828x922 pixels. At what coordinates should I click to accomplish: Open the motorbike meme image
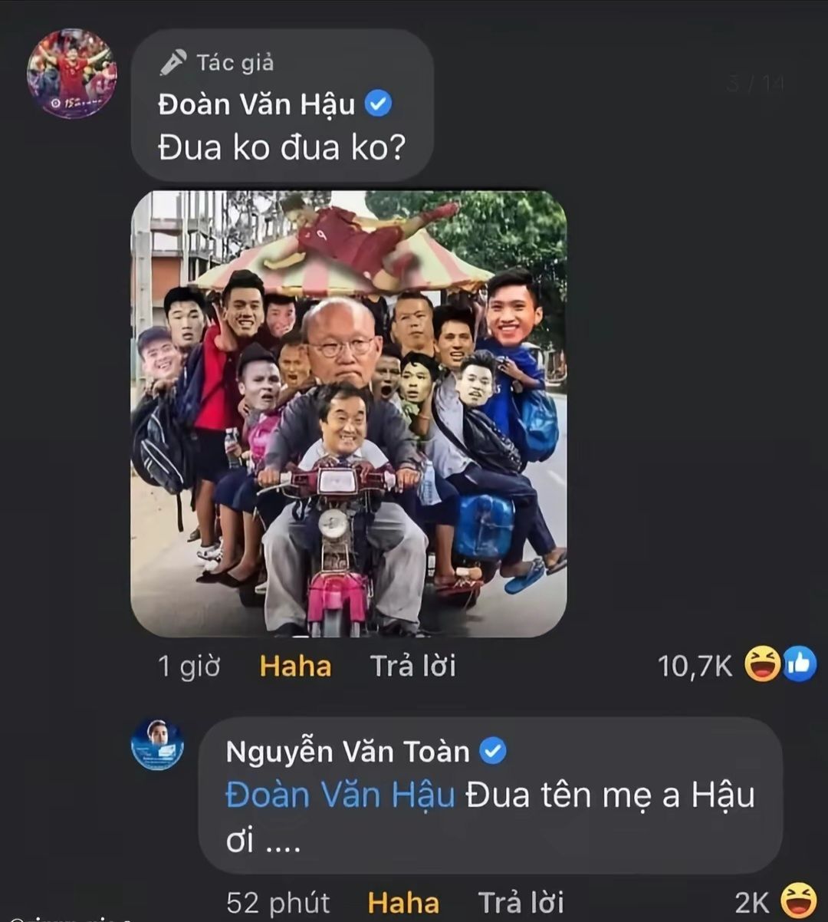[x=349, y=413]
